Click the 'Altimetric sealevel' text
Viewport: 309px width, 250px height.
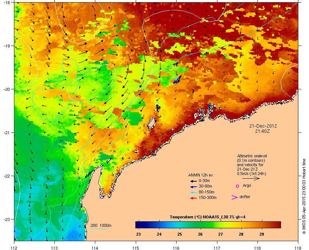coord(252,156)
